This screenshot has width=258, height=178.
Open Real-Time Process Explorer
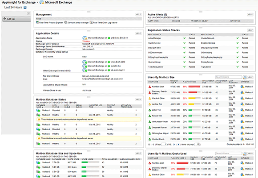pos(49,23)
